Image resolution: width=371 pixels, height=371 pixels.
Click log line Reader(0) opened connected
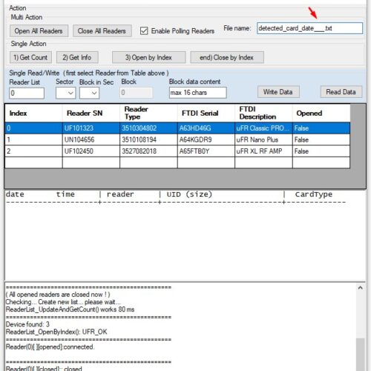pyautogui.click(x=50, y=347)
